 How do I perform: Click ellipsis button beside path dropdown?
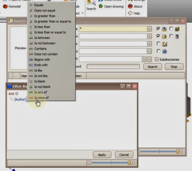149,59
